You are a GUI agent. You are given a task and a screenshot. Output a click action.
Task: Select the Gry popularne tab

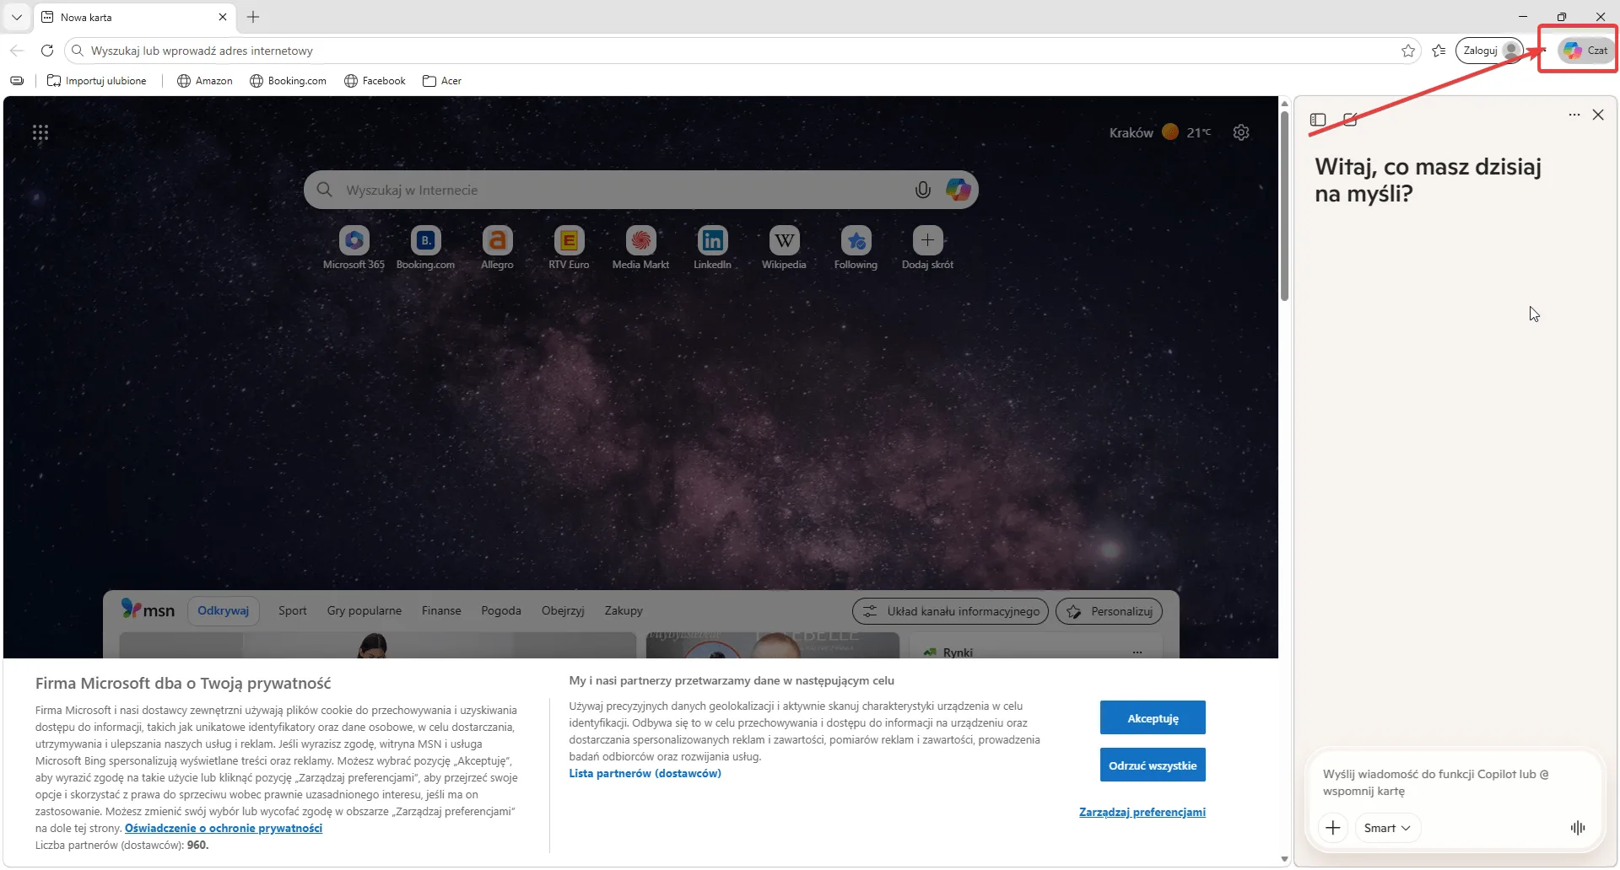click(x=364, y=611)
